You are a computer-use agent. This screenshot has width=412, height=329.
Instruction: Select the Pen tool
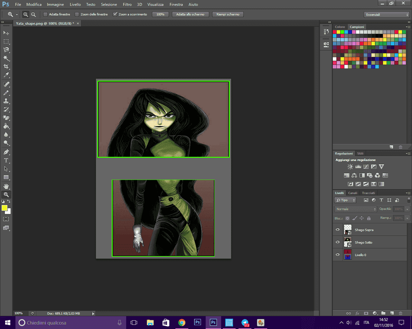[6, 152]
